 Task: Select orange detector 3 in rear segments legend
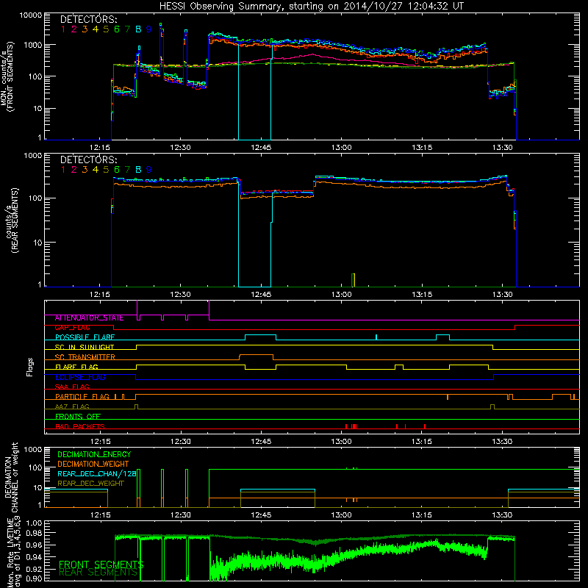click(85, 170)
